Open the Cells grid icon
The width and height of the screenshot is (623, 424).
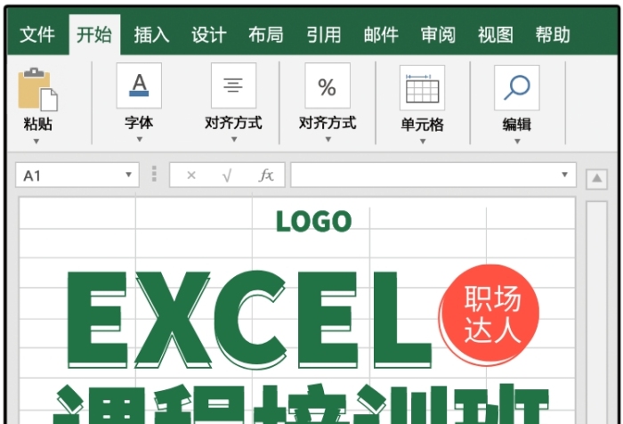click(422, 88)
